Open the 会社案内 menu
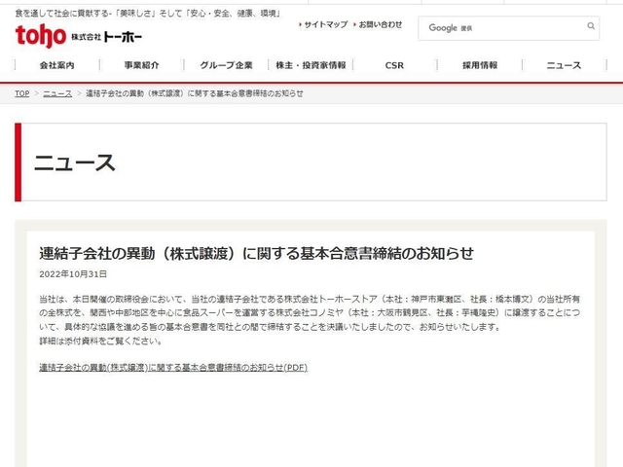The image size is (623, 467). click(x=56, y=65)
